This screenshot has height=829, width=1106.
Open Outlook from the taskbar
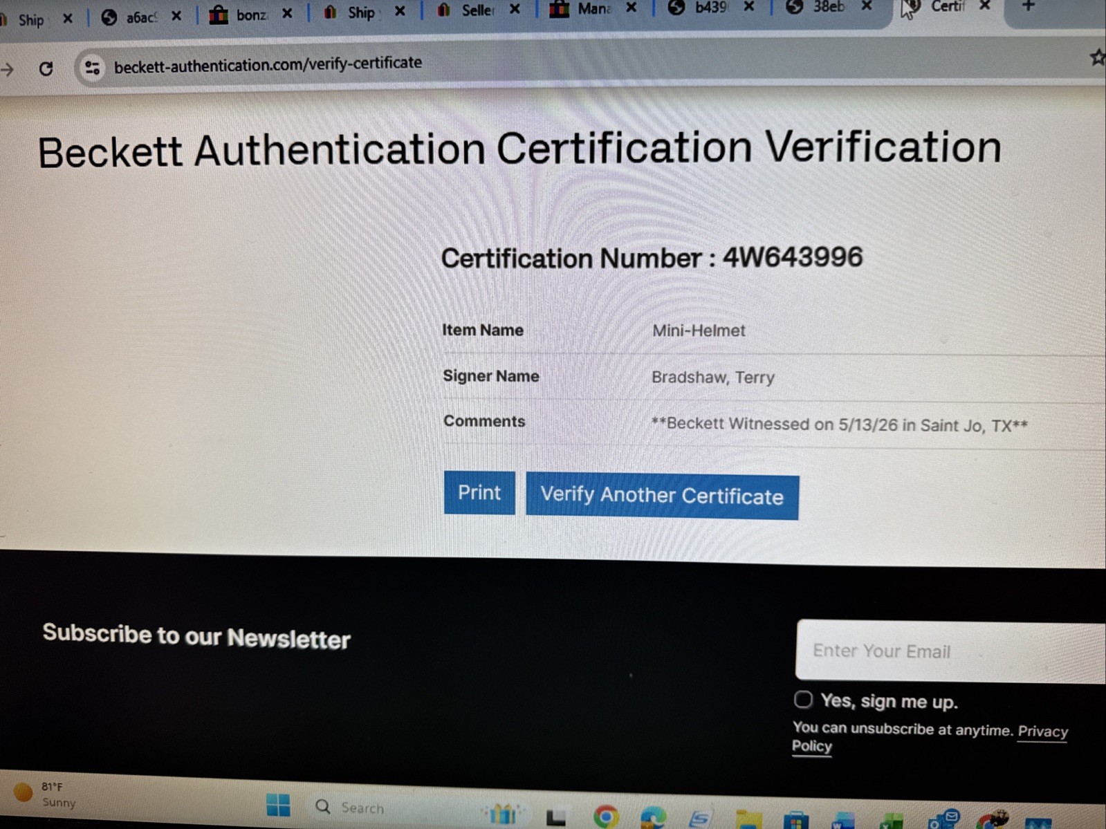[943, 819]
